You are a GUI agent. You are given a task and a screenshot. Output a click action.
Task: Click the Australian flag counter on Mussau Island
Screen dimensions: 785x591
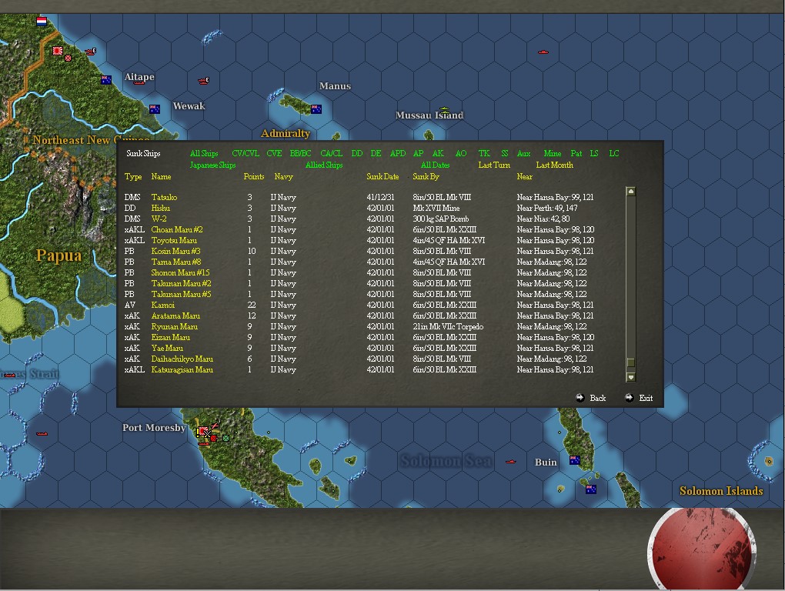coord(444,110)
